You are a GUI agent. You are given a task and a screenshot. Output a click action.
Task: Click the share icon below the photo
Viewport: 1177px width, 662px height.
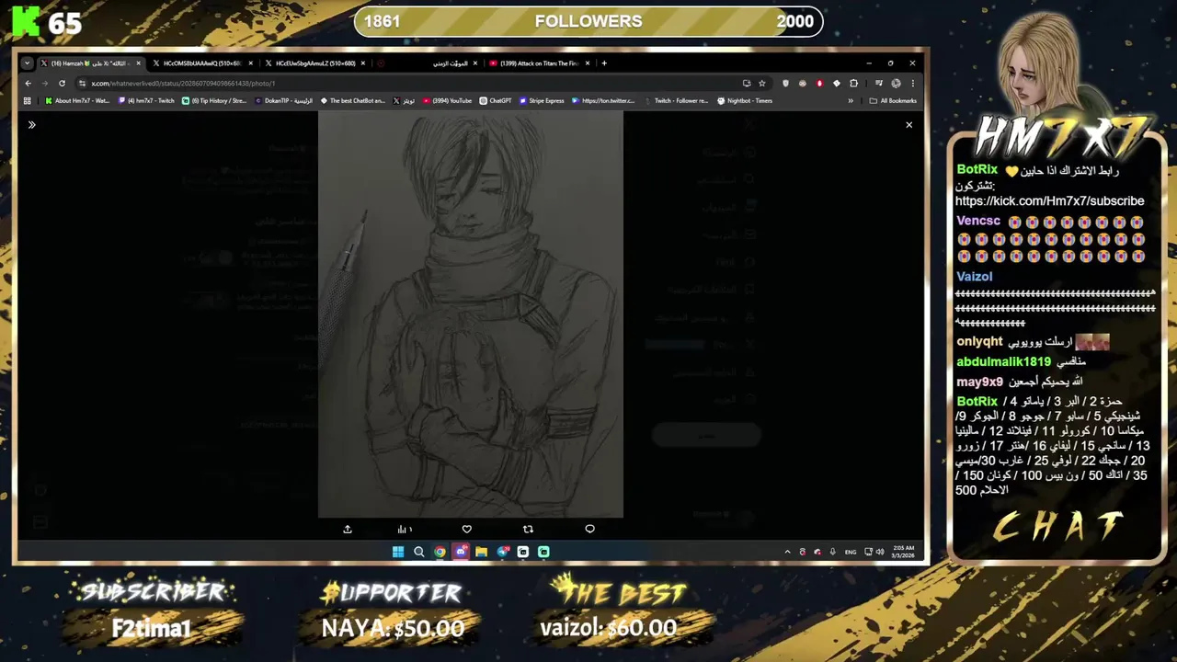point(348,530)
